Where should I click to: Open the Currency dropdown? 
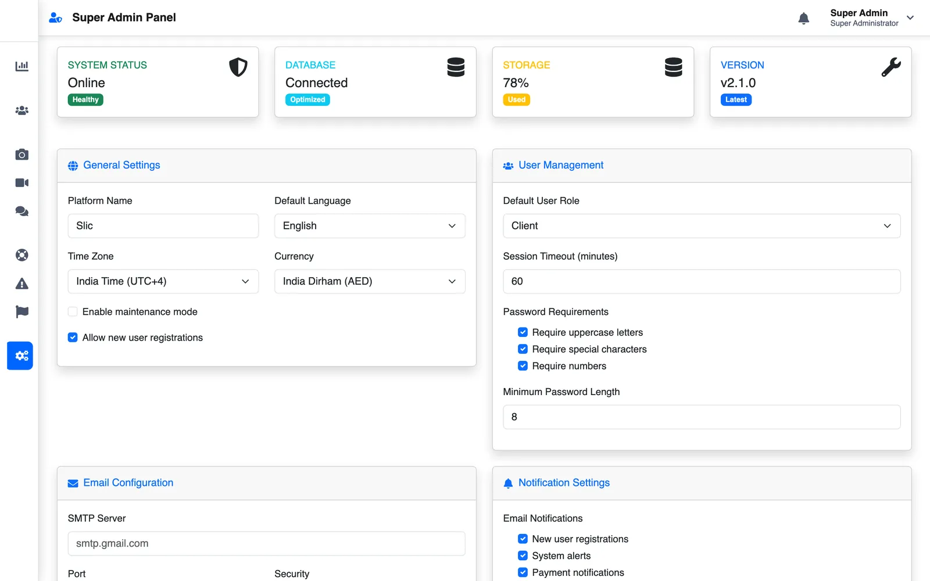pyautogui.click(x=370, y=282)
